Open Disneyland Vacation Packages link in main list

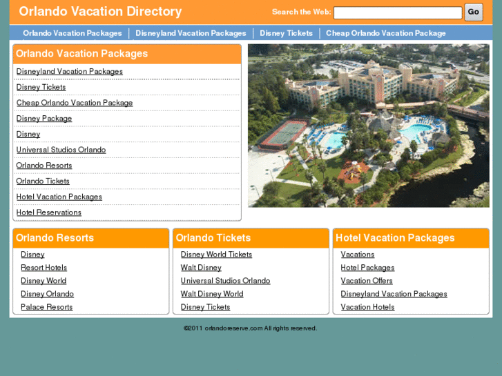[70, 71]
